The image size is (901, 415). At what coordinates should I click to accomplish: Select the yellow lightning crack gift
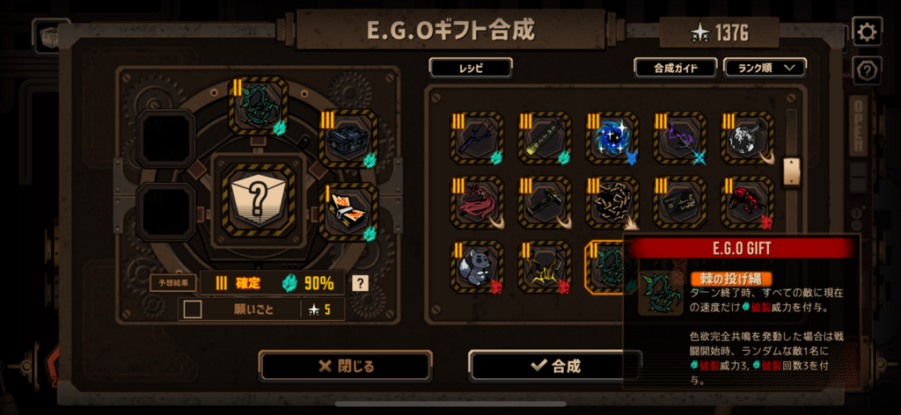[545, 267]
